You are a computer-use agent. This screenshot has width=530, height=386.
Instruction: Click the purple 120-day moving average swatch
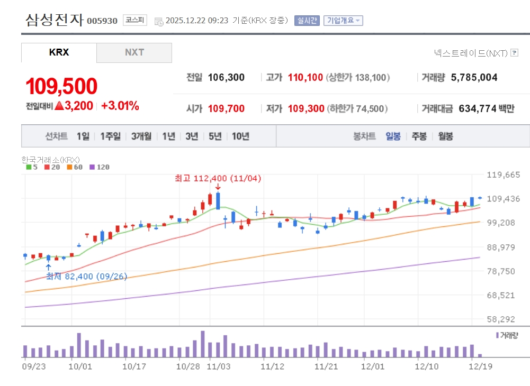pyautogui.click(x=92, y=167)
